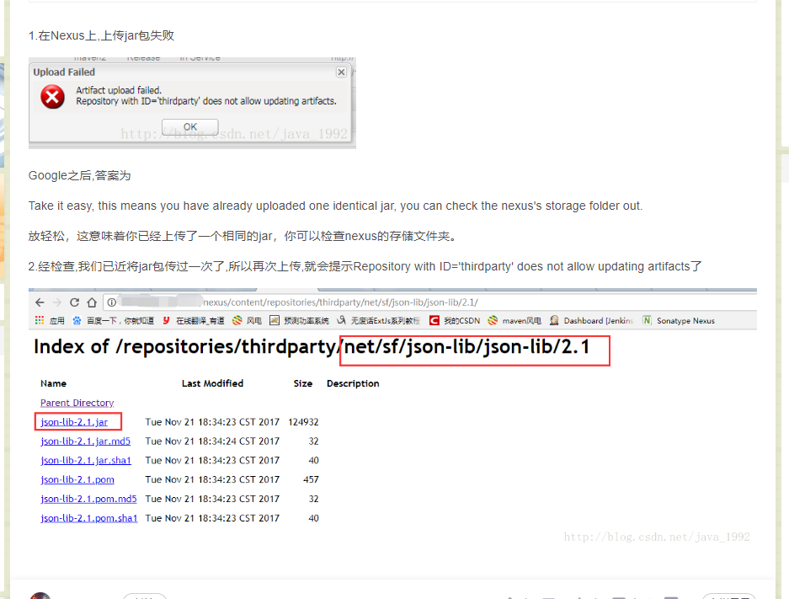Click the heading '1.在Nexus上,上传jar包失败'
789x599 pixels.
(x=101, y=35)
